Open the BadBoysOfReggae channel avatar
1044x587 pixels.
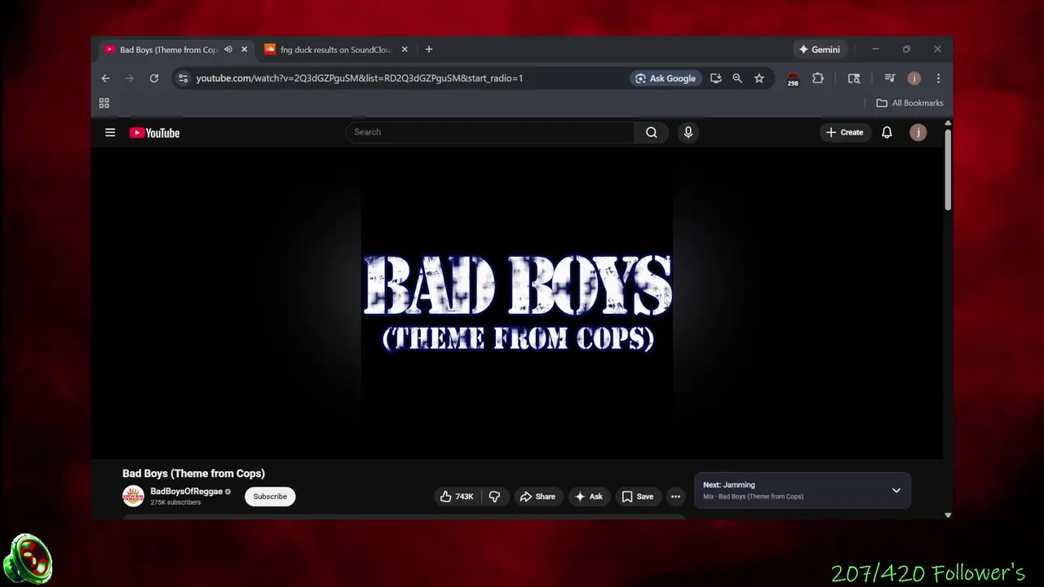(133, 496)
